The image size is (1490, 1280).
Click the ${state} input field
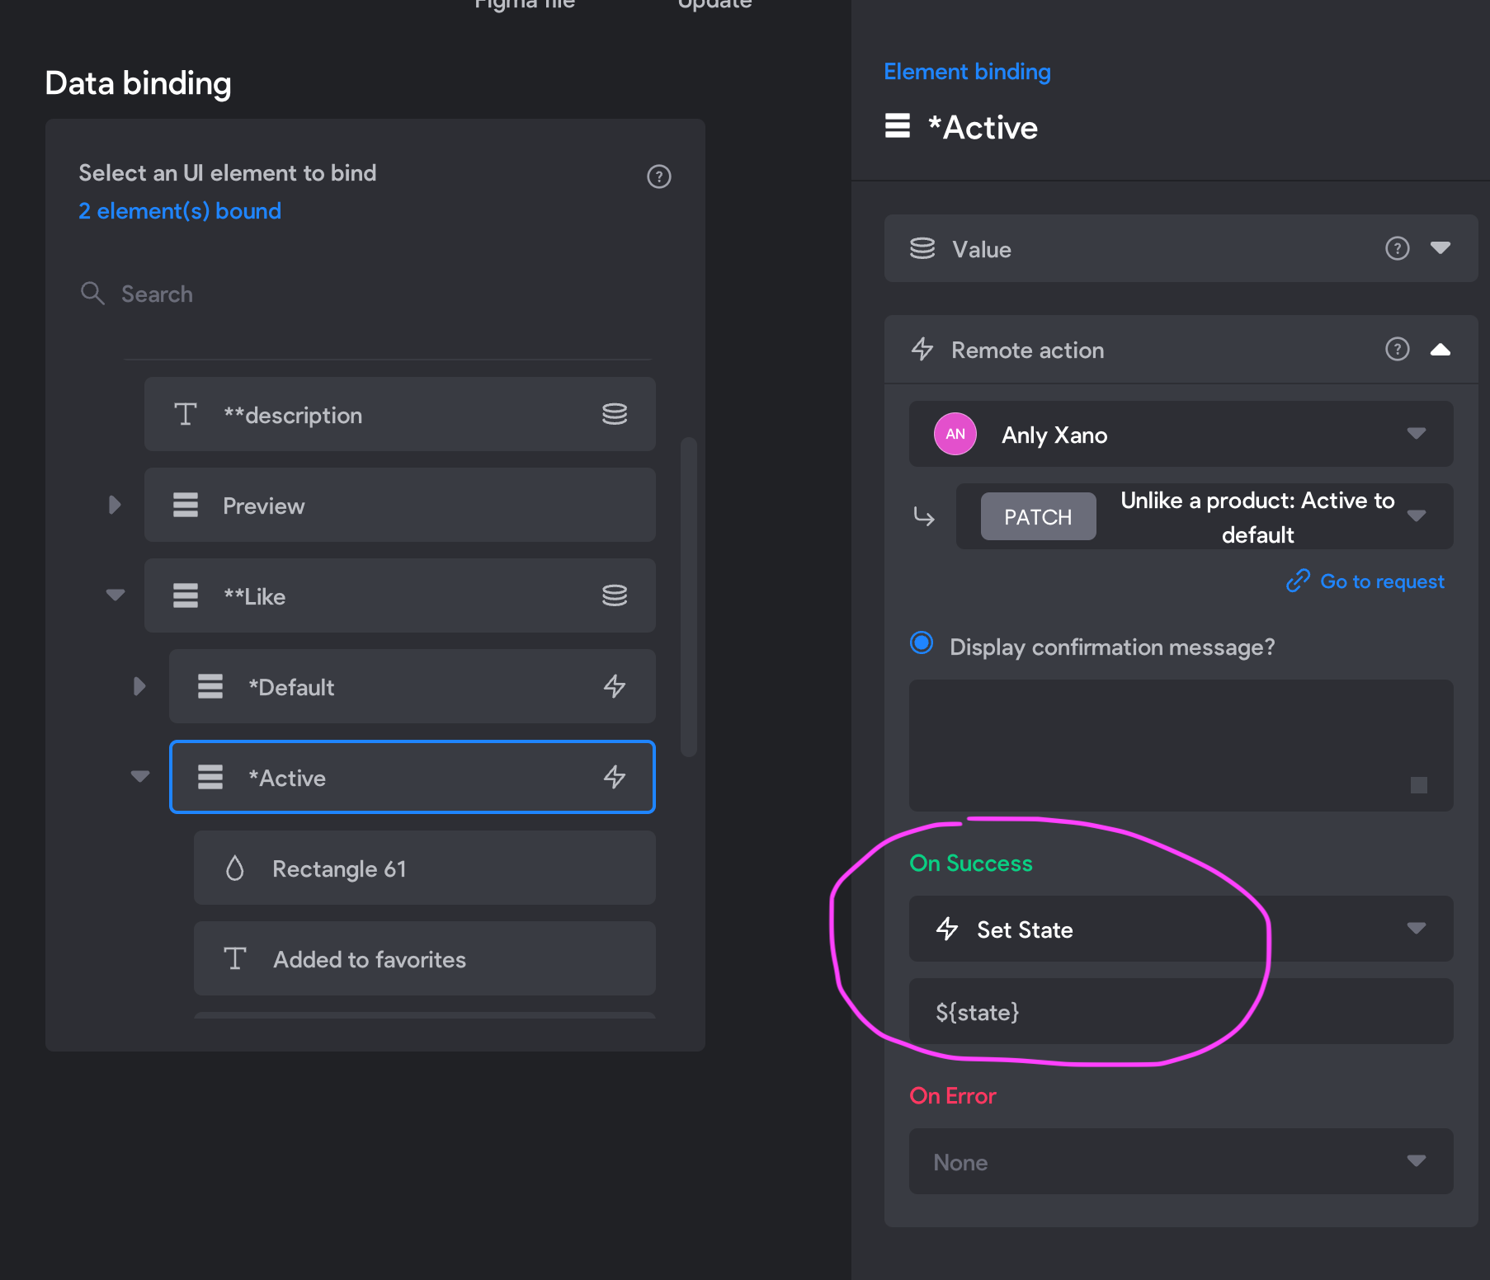point(1181,1011)
